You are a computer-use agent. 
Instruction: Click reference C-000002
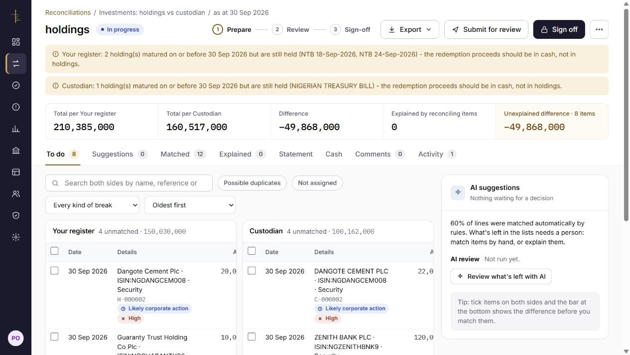tap(329, 300)
